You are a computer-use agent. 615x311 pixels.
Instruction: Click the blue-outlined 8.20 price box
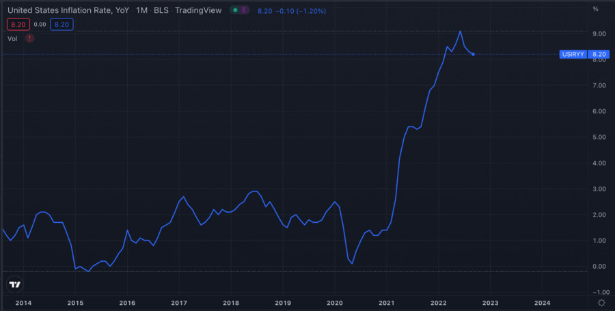pos(62,25)
